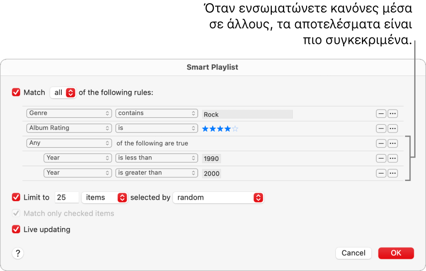Open the Match all/any popup
Screen dimensions: 426x271
[63, 92]
